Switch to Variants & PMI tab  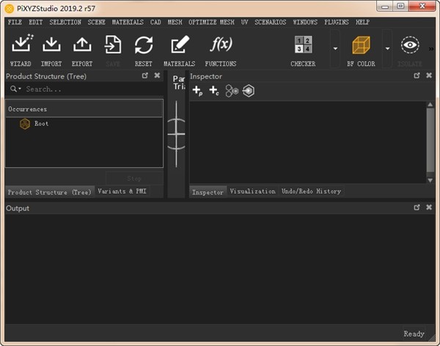(x=122, y=191)
